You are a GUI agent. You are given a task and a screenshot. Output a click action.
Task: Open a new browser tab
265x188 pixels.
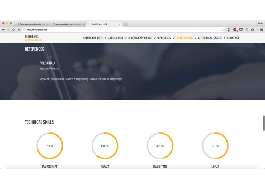126,24
